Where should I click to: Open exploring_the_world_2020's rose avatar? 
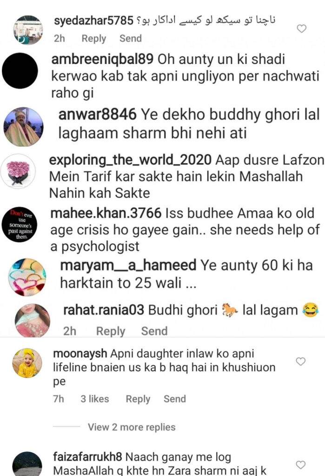click(x=18, y=171)
